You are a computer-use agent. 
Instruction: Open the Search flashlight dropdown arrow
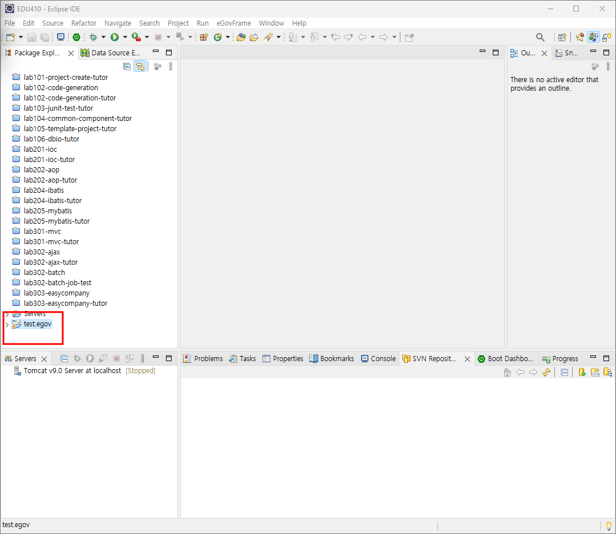278,37
